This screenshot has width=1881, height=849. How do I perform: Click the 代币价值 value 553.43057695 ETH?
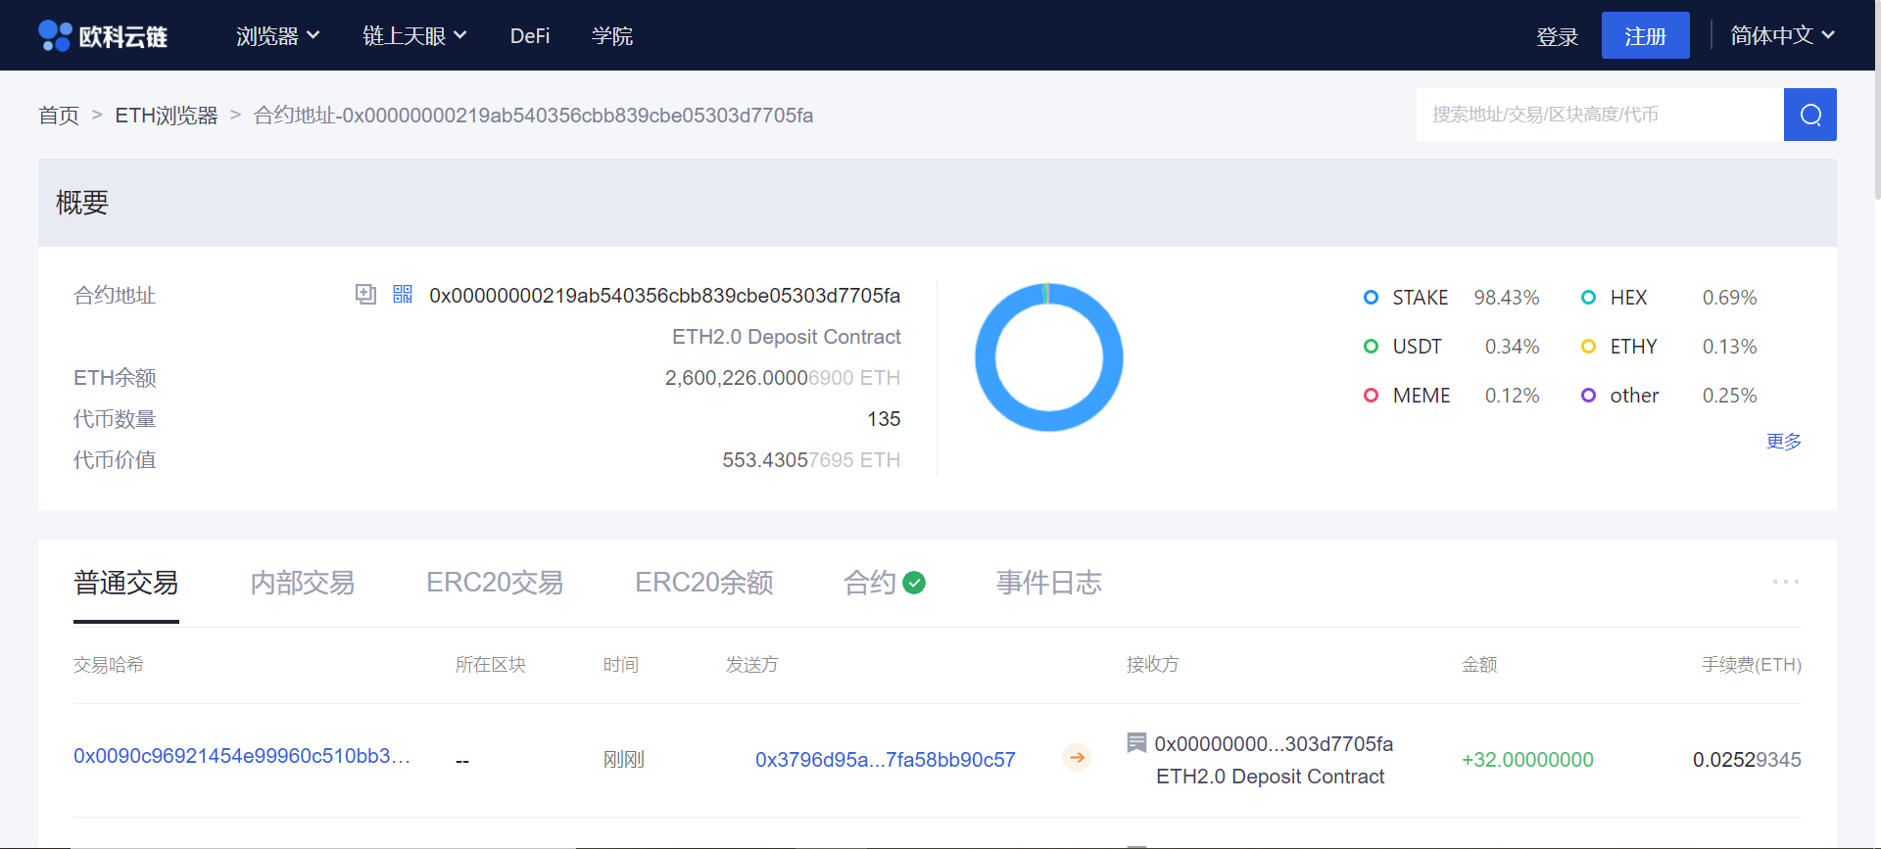811,460
